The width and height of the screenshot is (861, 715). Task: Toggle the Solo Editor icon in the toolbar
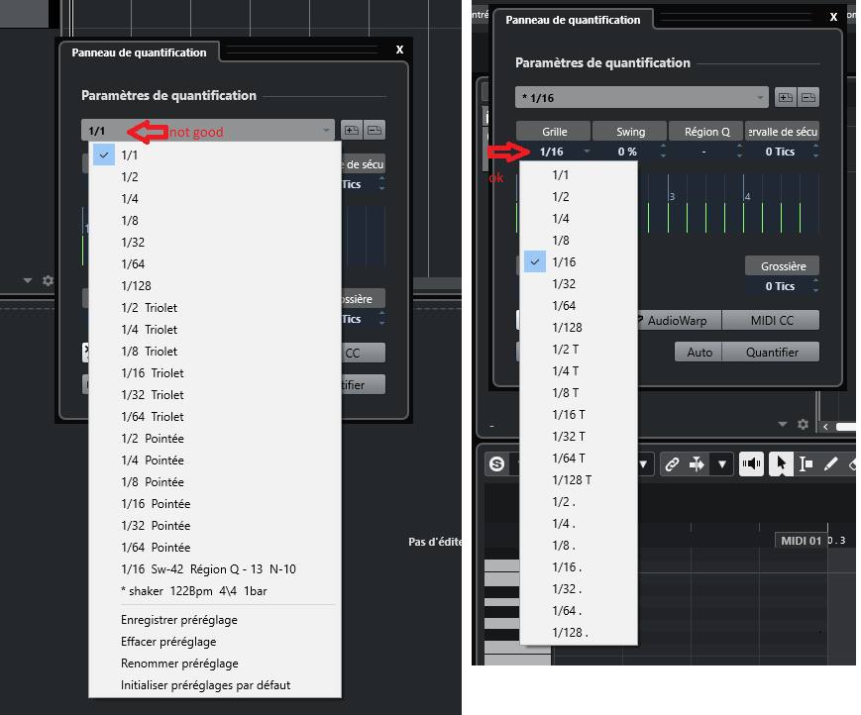point(498,462)
